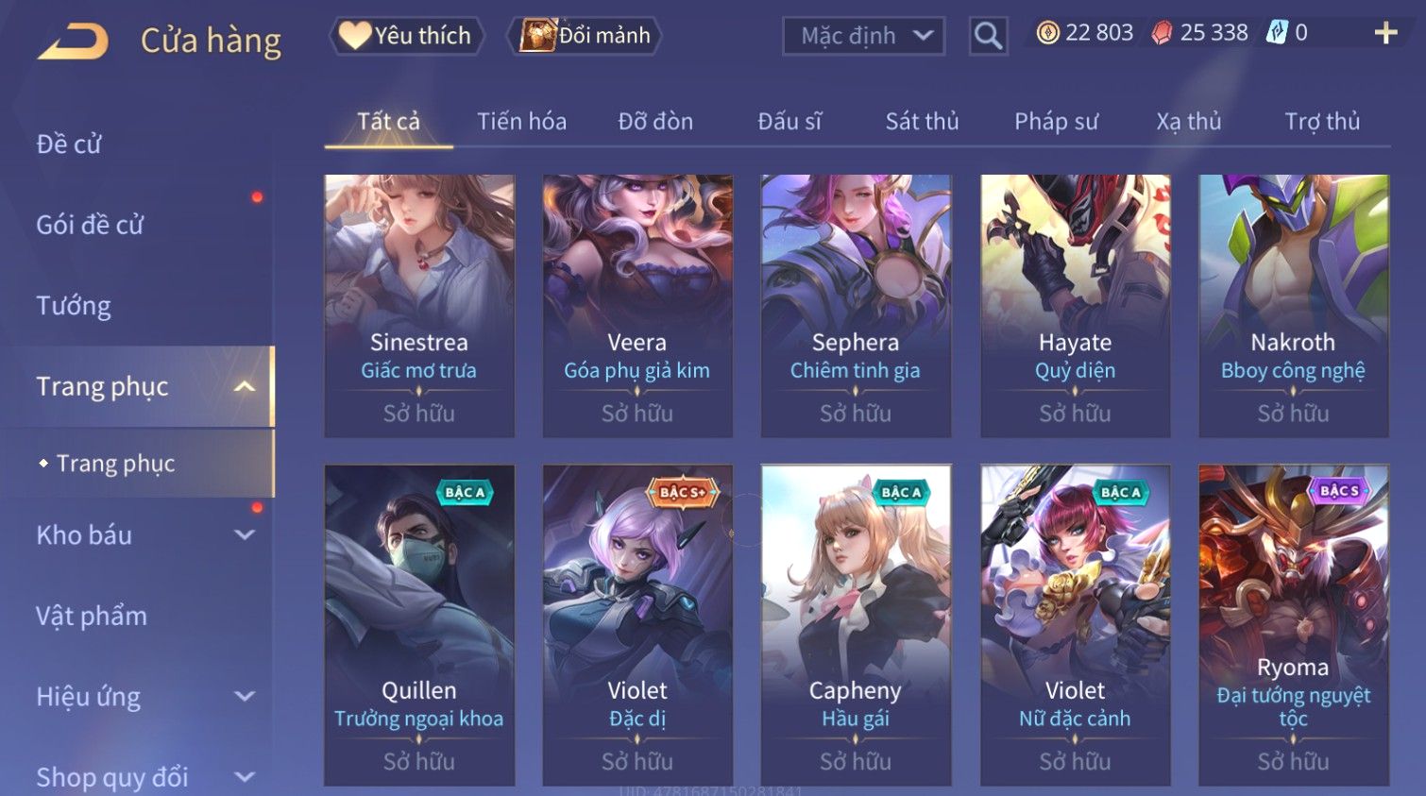Open Tướng in the sidebar
This screenshot has width=1426, height=796.
74,306
